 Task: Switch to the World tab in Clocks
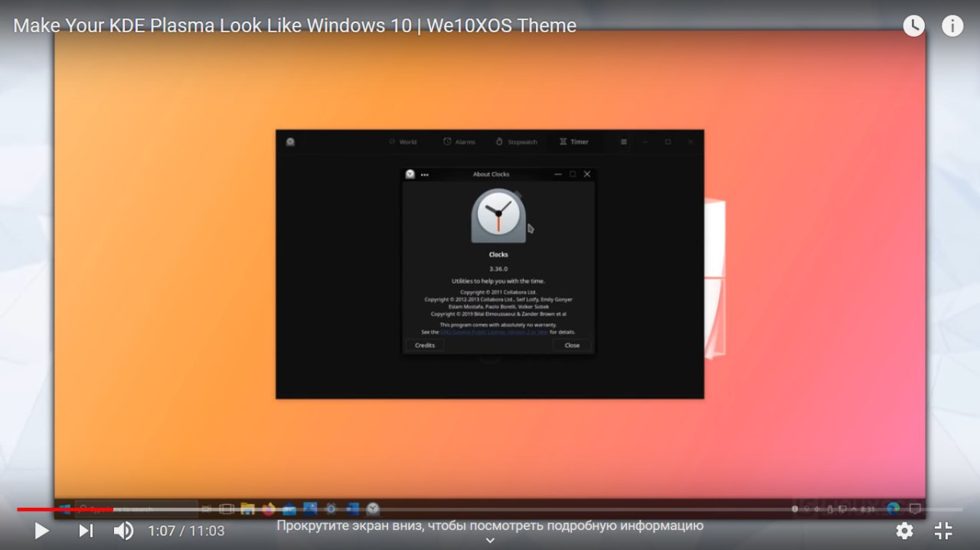tap(403, 142)
